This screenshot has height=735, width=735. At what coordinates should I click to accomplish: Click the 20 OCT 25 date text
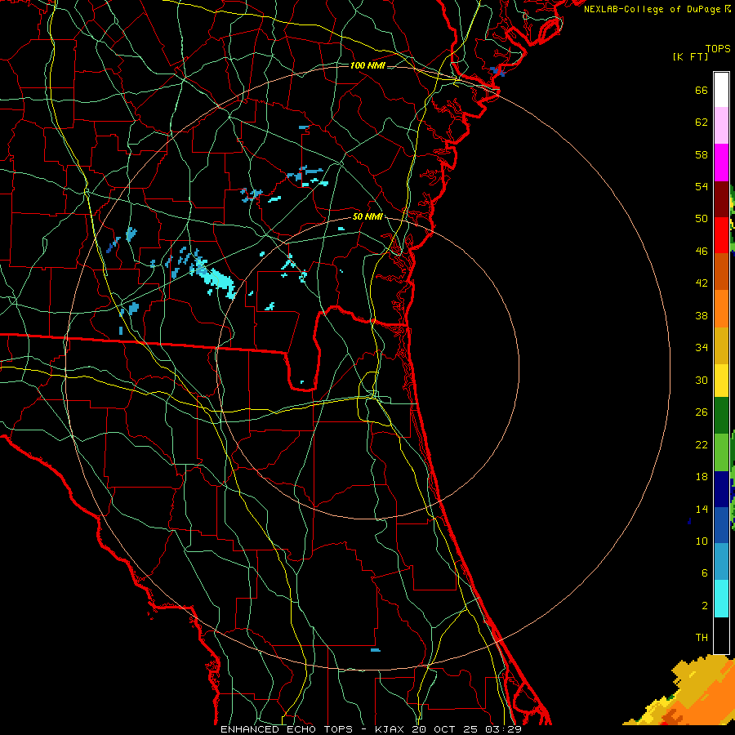(x=447, y=729)
